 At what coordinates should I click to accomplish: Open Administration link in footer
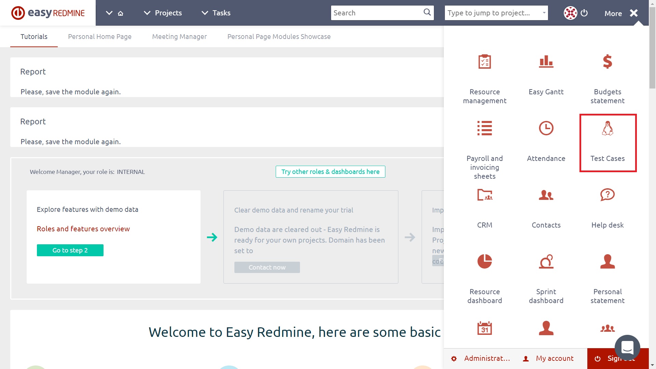[x=481, y=358]
